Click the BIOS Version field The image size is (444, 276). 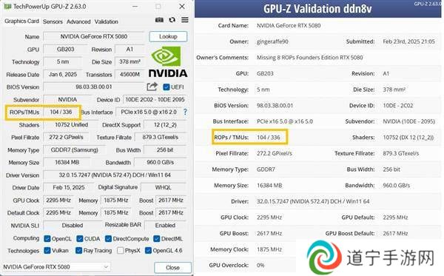tap(94, 87)
